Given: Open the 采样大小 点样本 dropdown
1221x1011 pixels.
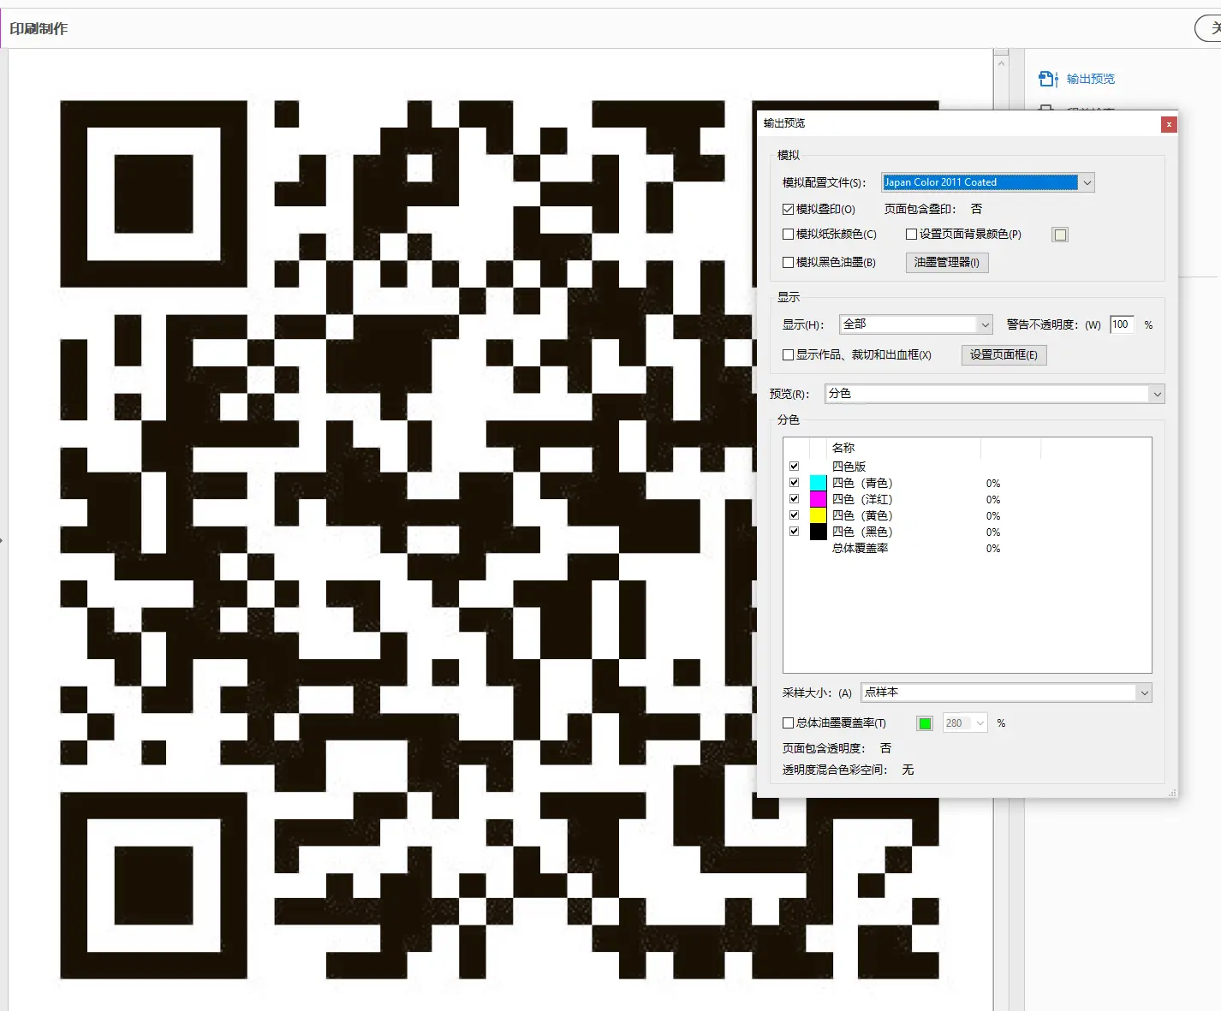Looking at the screenshot, I should pos(1144,693).
